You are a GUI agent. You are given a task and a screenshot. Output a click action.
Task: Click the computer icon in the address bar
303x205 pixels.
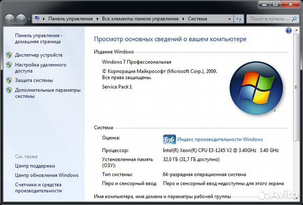(x=37, y=19)
